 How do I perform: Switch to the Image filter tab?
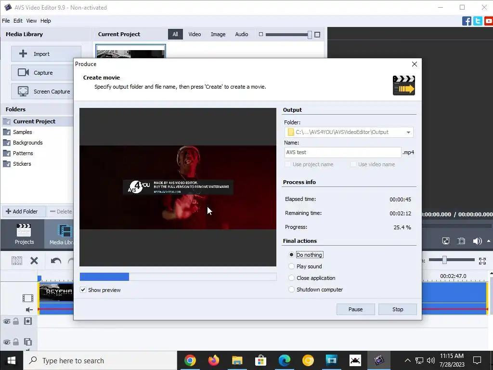coord(218,34)
